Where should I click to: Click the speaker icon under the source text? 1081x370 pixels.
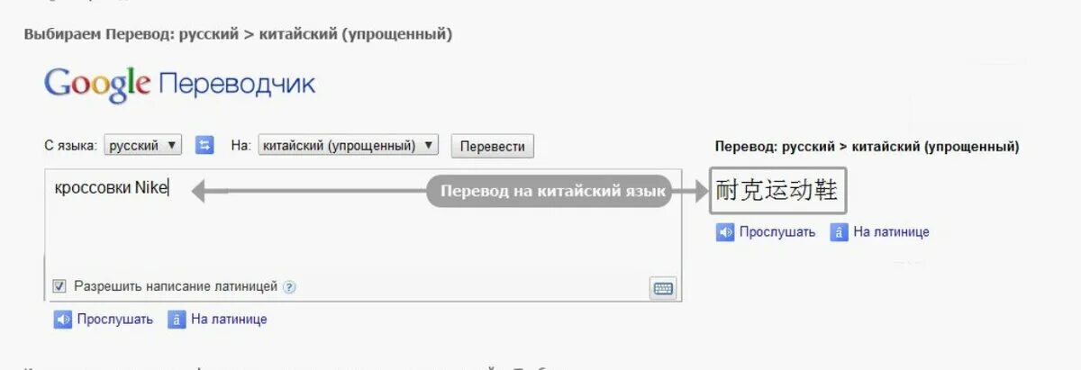coord(62,320)
